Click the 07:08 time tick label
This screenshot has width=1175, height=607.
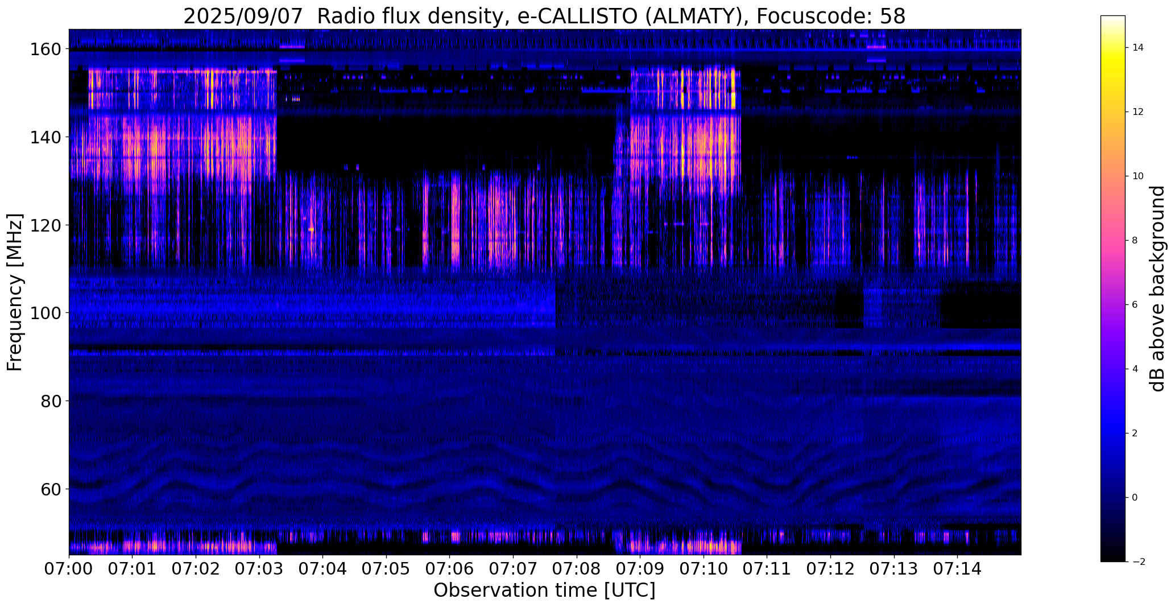[x=577, y=568]
